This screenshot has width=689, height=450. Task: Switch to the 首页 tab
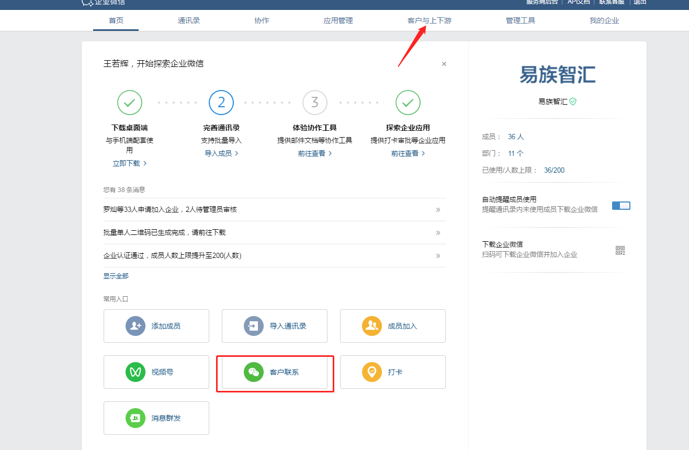pyautogui.click(x=116, y=21)
